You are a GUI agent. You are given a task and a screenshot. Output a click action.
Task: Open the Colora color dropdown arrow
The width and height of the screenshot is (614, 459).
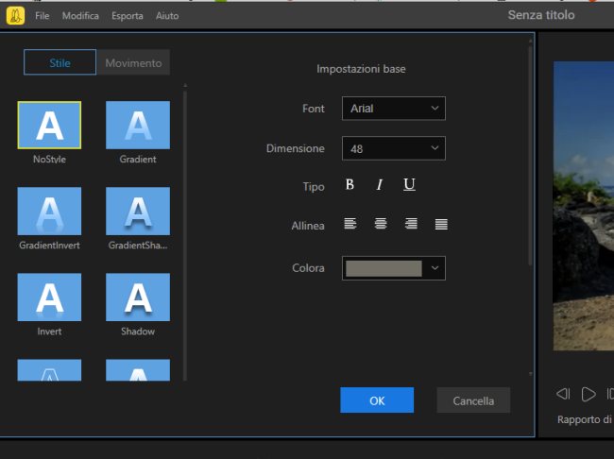[x=435, y=268]
